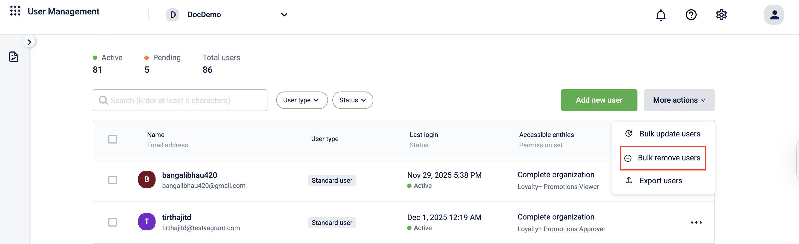Choose Bulk update users from menu

point(663,134)
